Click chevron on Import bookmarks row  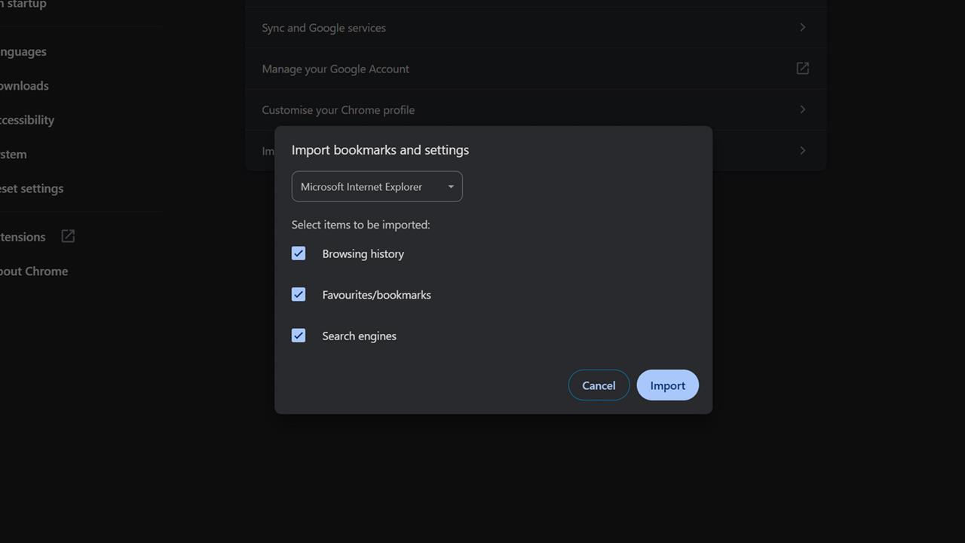[802, 150]
